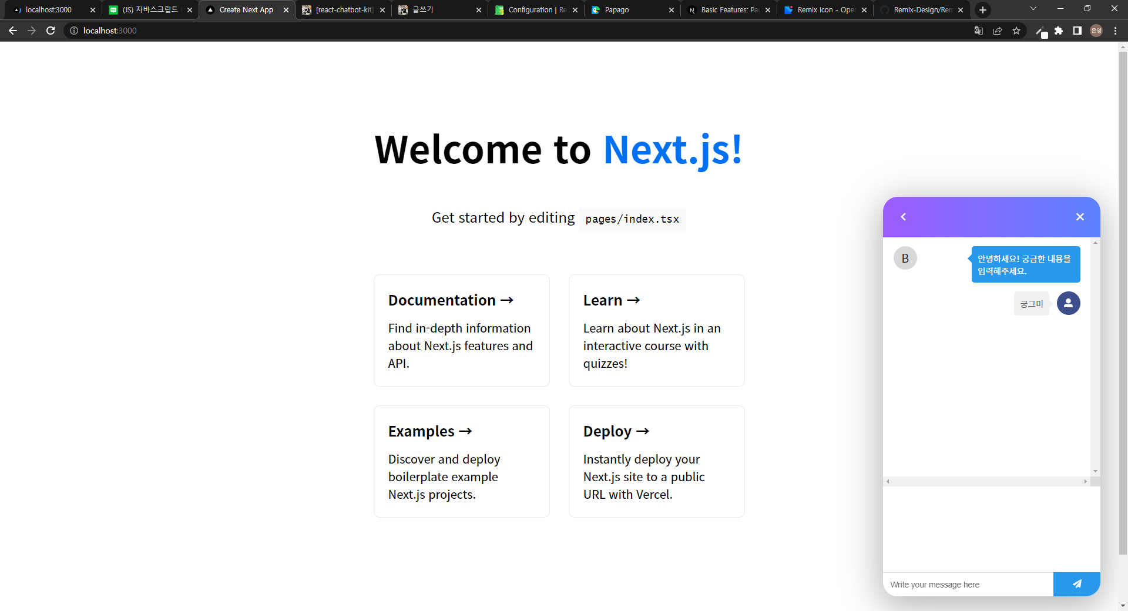Viewport: 1128px width, 611px height.
Task: Switch to the Basic Features tab
Action: point(730,10)
